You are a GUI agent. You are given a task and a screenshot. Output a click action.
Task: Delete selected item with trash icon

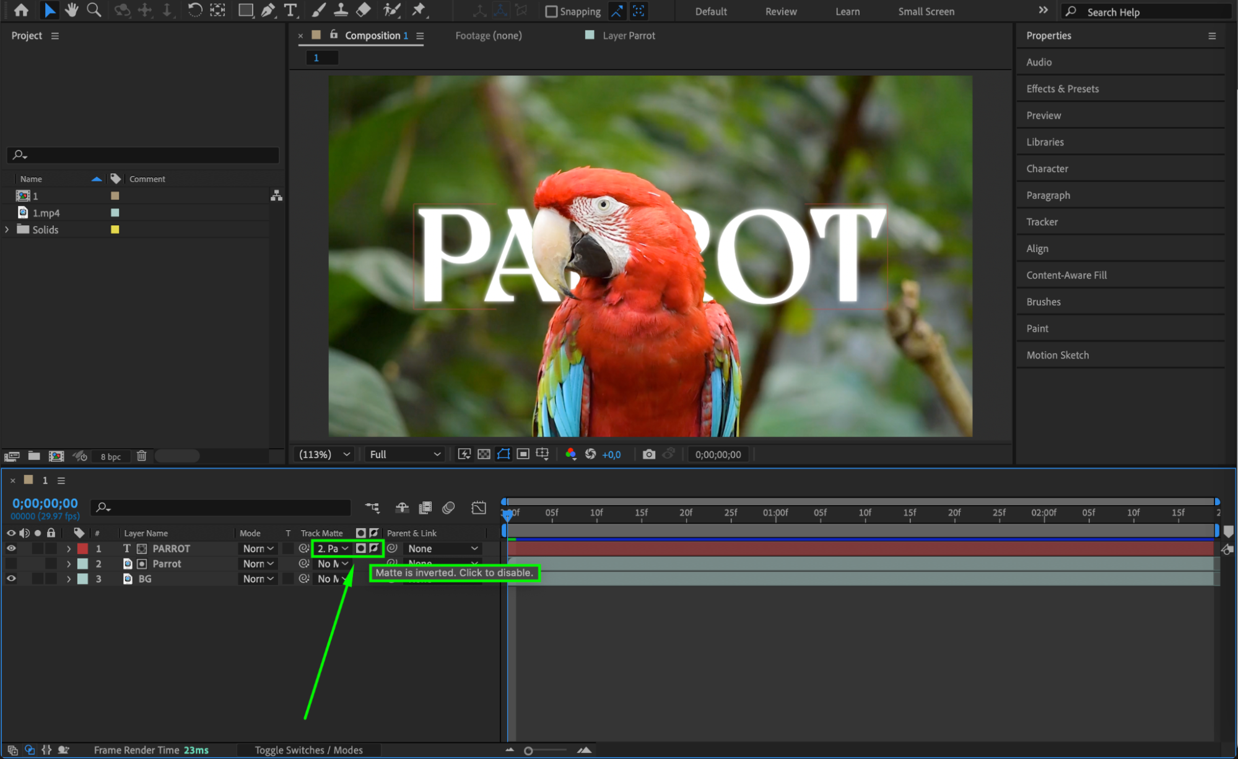point(141,456)
